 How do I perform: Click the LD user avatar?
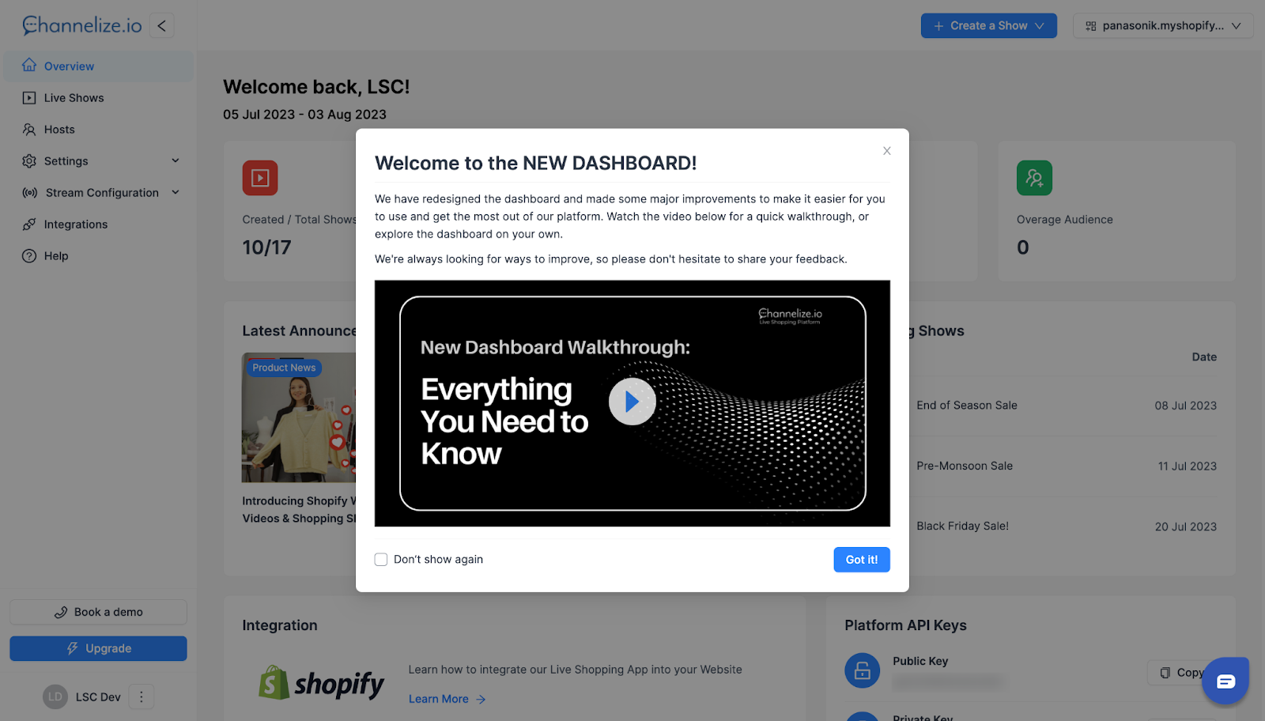tap(55, 696)
